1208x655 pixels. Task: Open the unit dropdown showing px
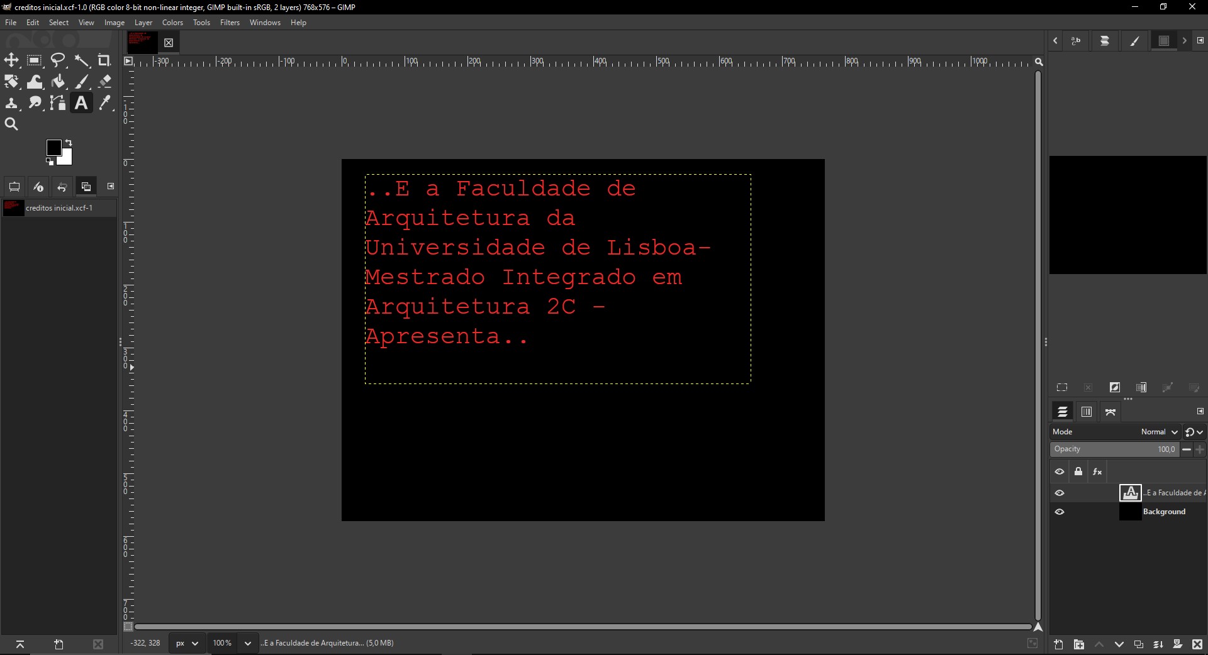187,643
